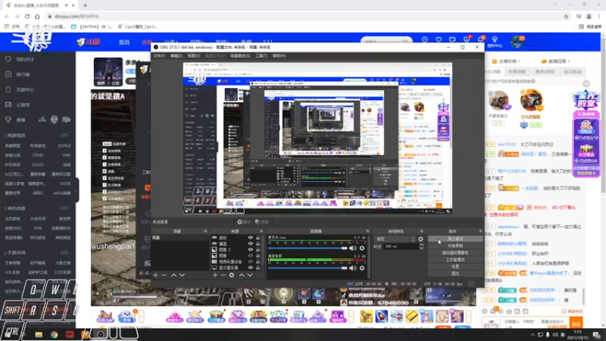Viewport: 606px width, 341px height.
Task: Open 设置 settings button in OBS Controls
Action: click(455, 267)
